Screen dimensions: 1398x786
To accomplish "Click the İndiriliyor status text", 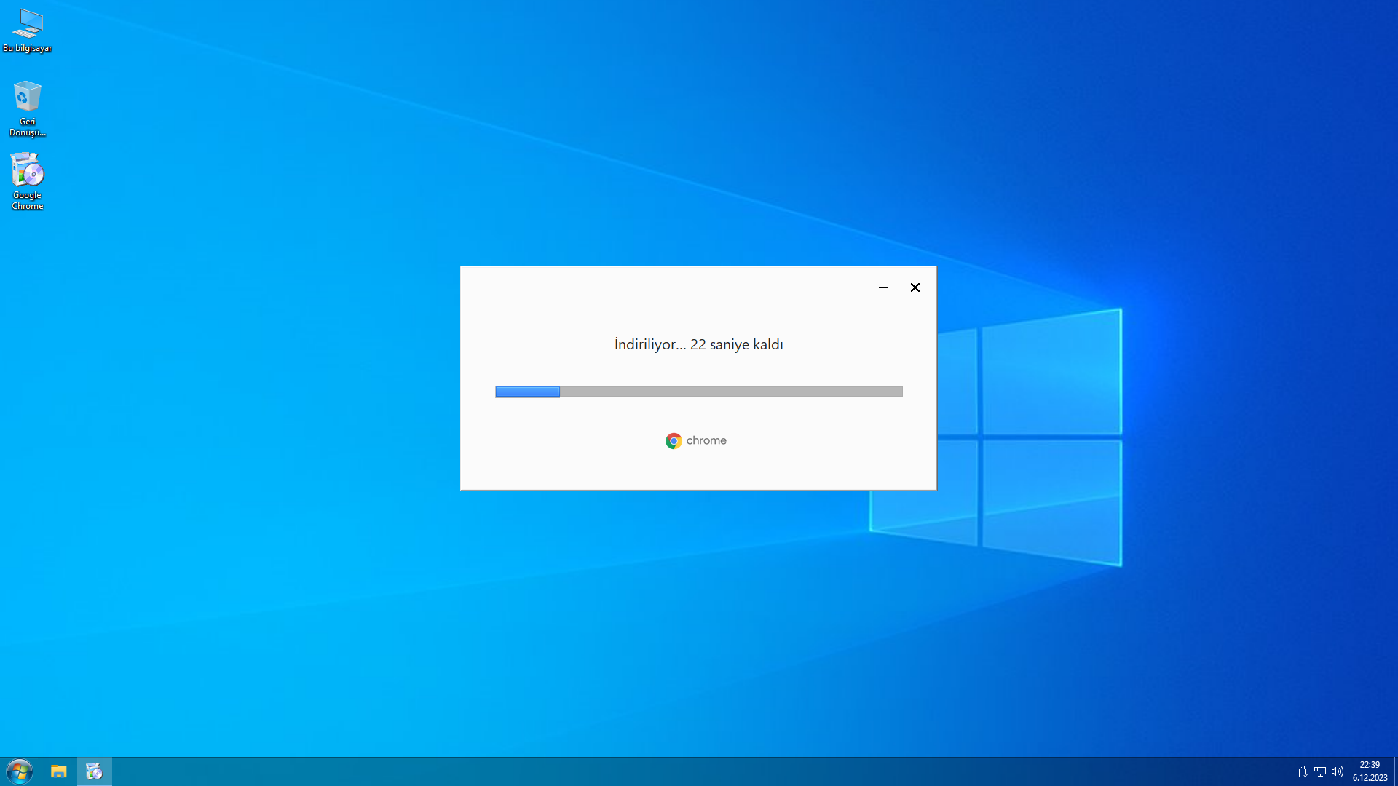I will (699, 344).
